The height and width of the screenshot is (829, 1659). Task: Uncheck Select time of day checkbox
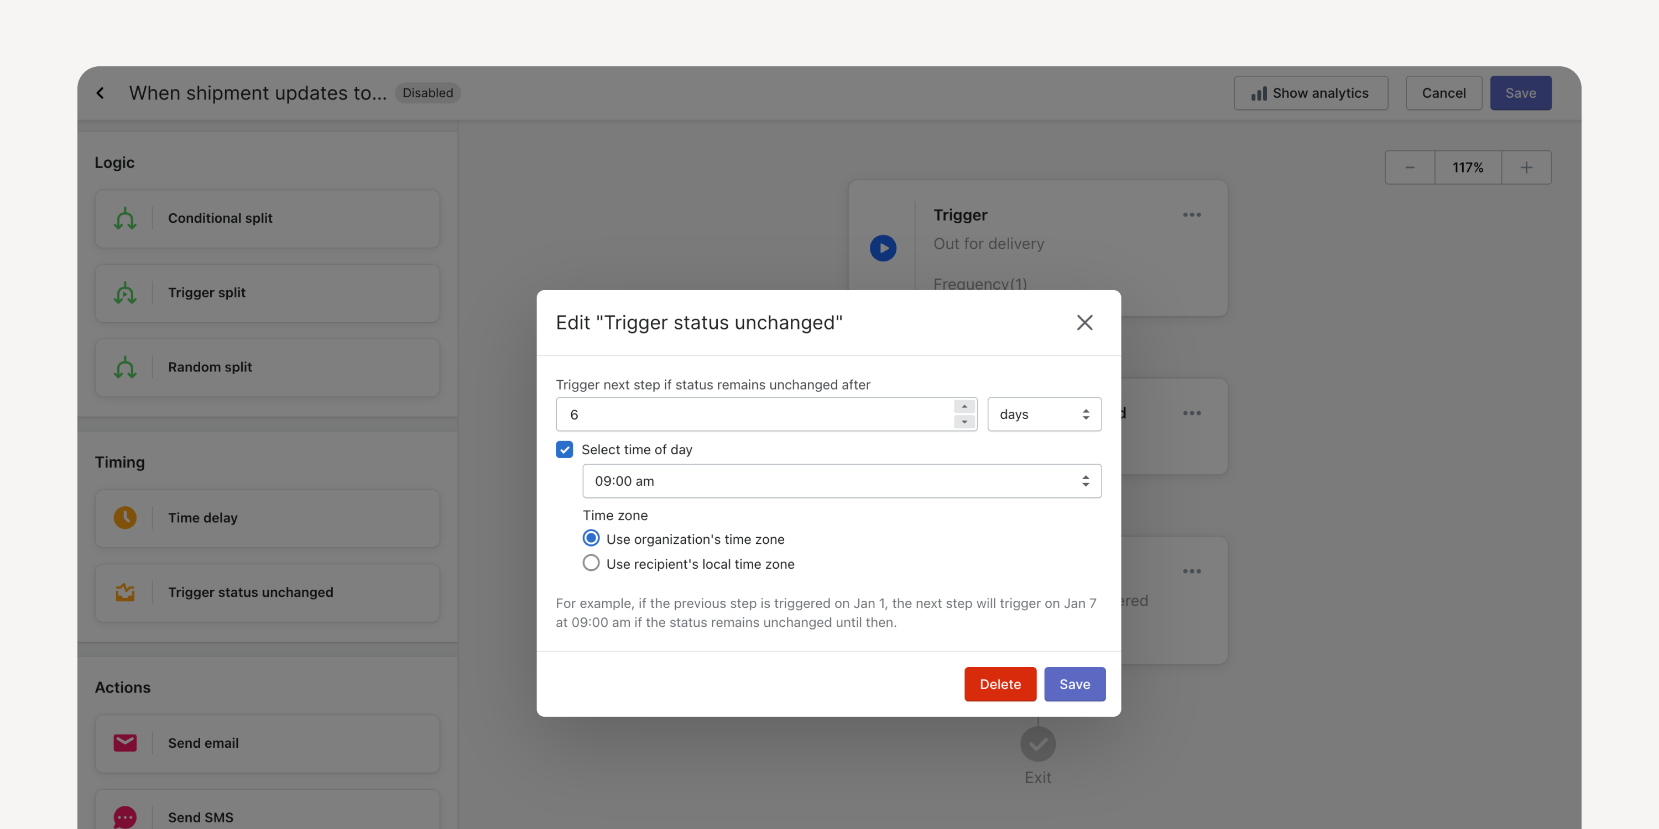pos(564,450)
